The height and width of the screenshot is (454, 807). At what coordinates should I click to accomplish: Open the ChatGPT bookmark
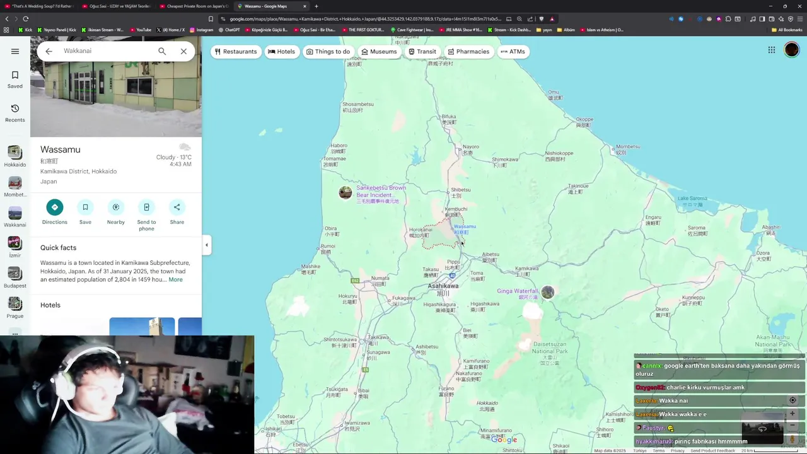(x=229, y=30)
